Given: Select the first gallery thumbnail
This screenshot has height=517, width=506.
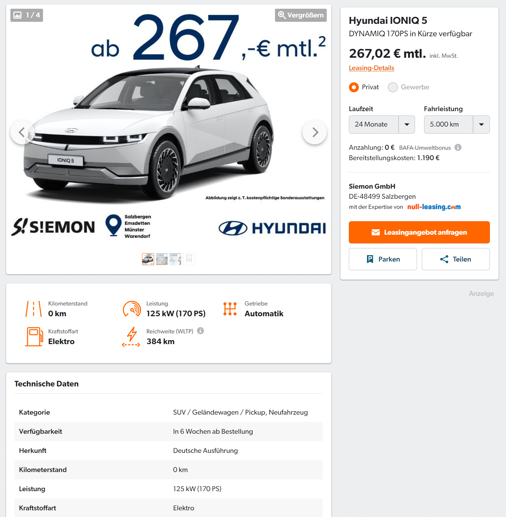Looking at the screenshot, I should click(x=148, y=259).
